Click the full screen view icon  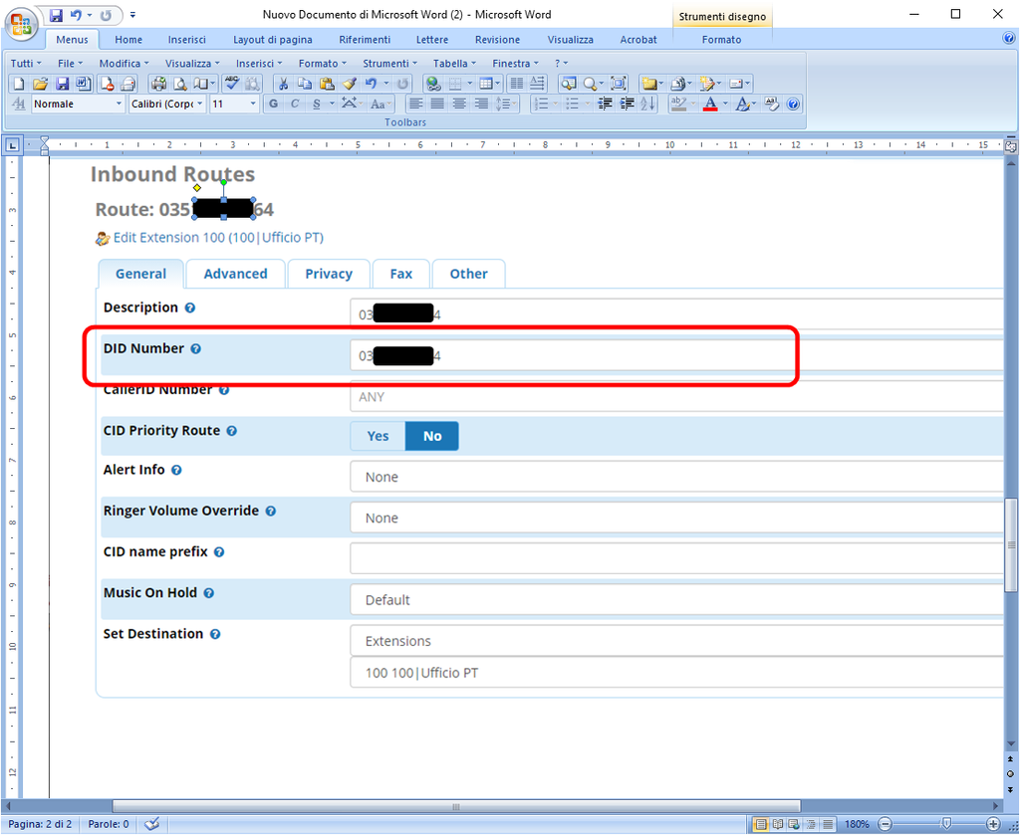point(618,84)
